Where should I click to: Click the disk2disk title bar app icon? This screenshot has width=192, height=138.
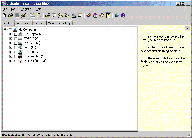tap(4, 4)
